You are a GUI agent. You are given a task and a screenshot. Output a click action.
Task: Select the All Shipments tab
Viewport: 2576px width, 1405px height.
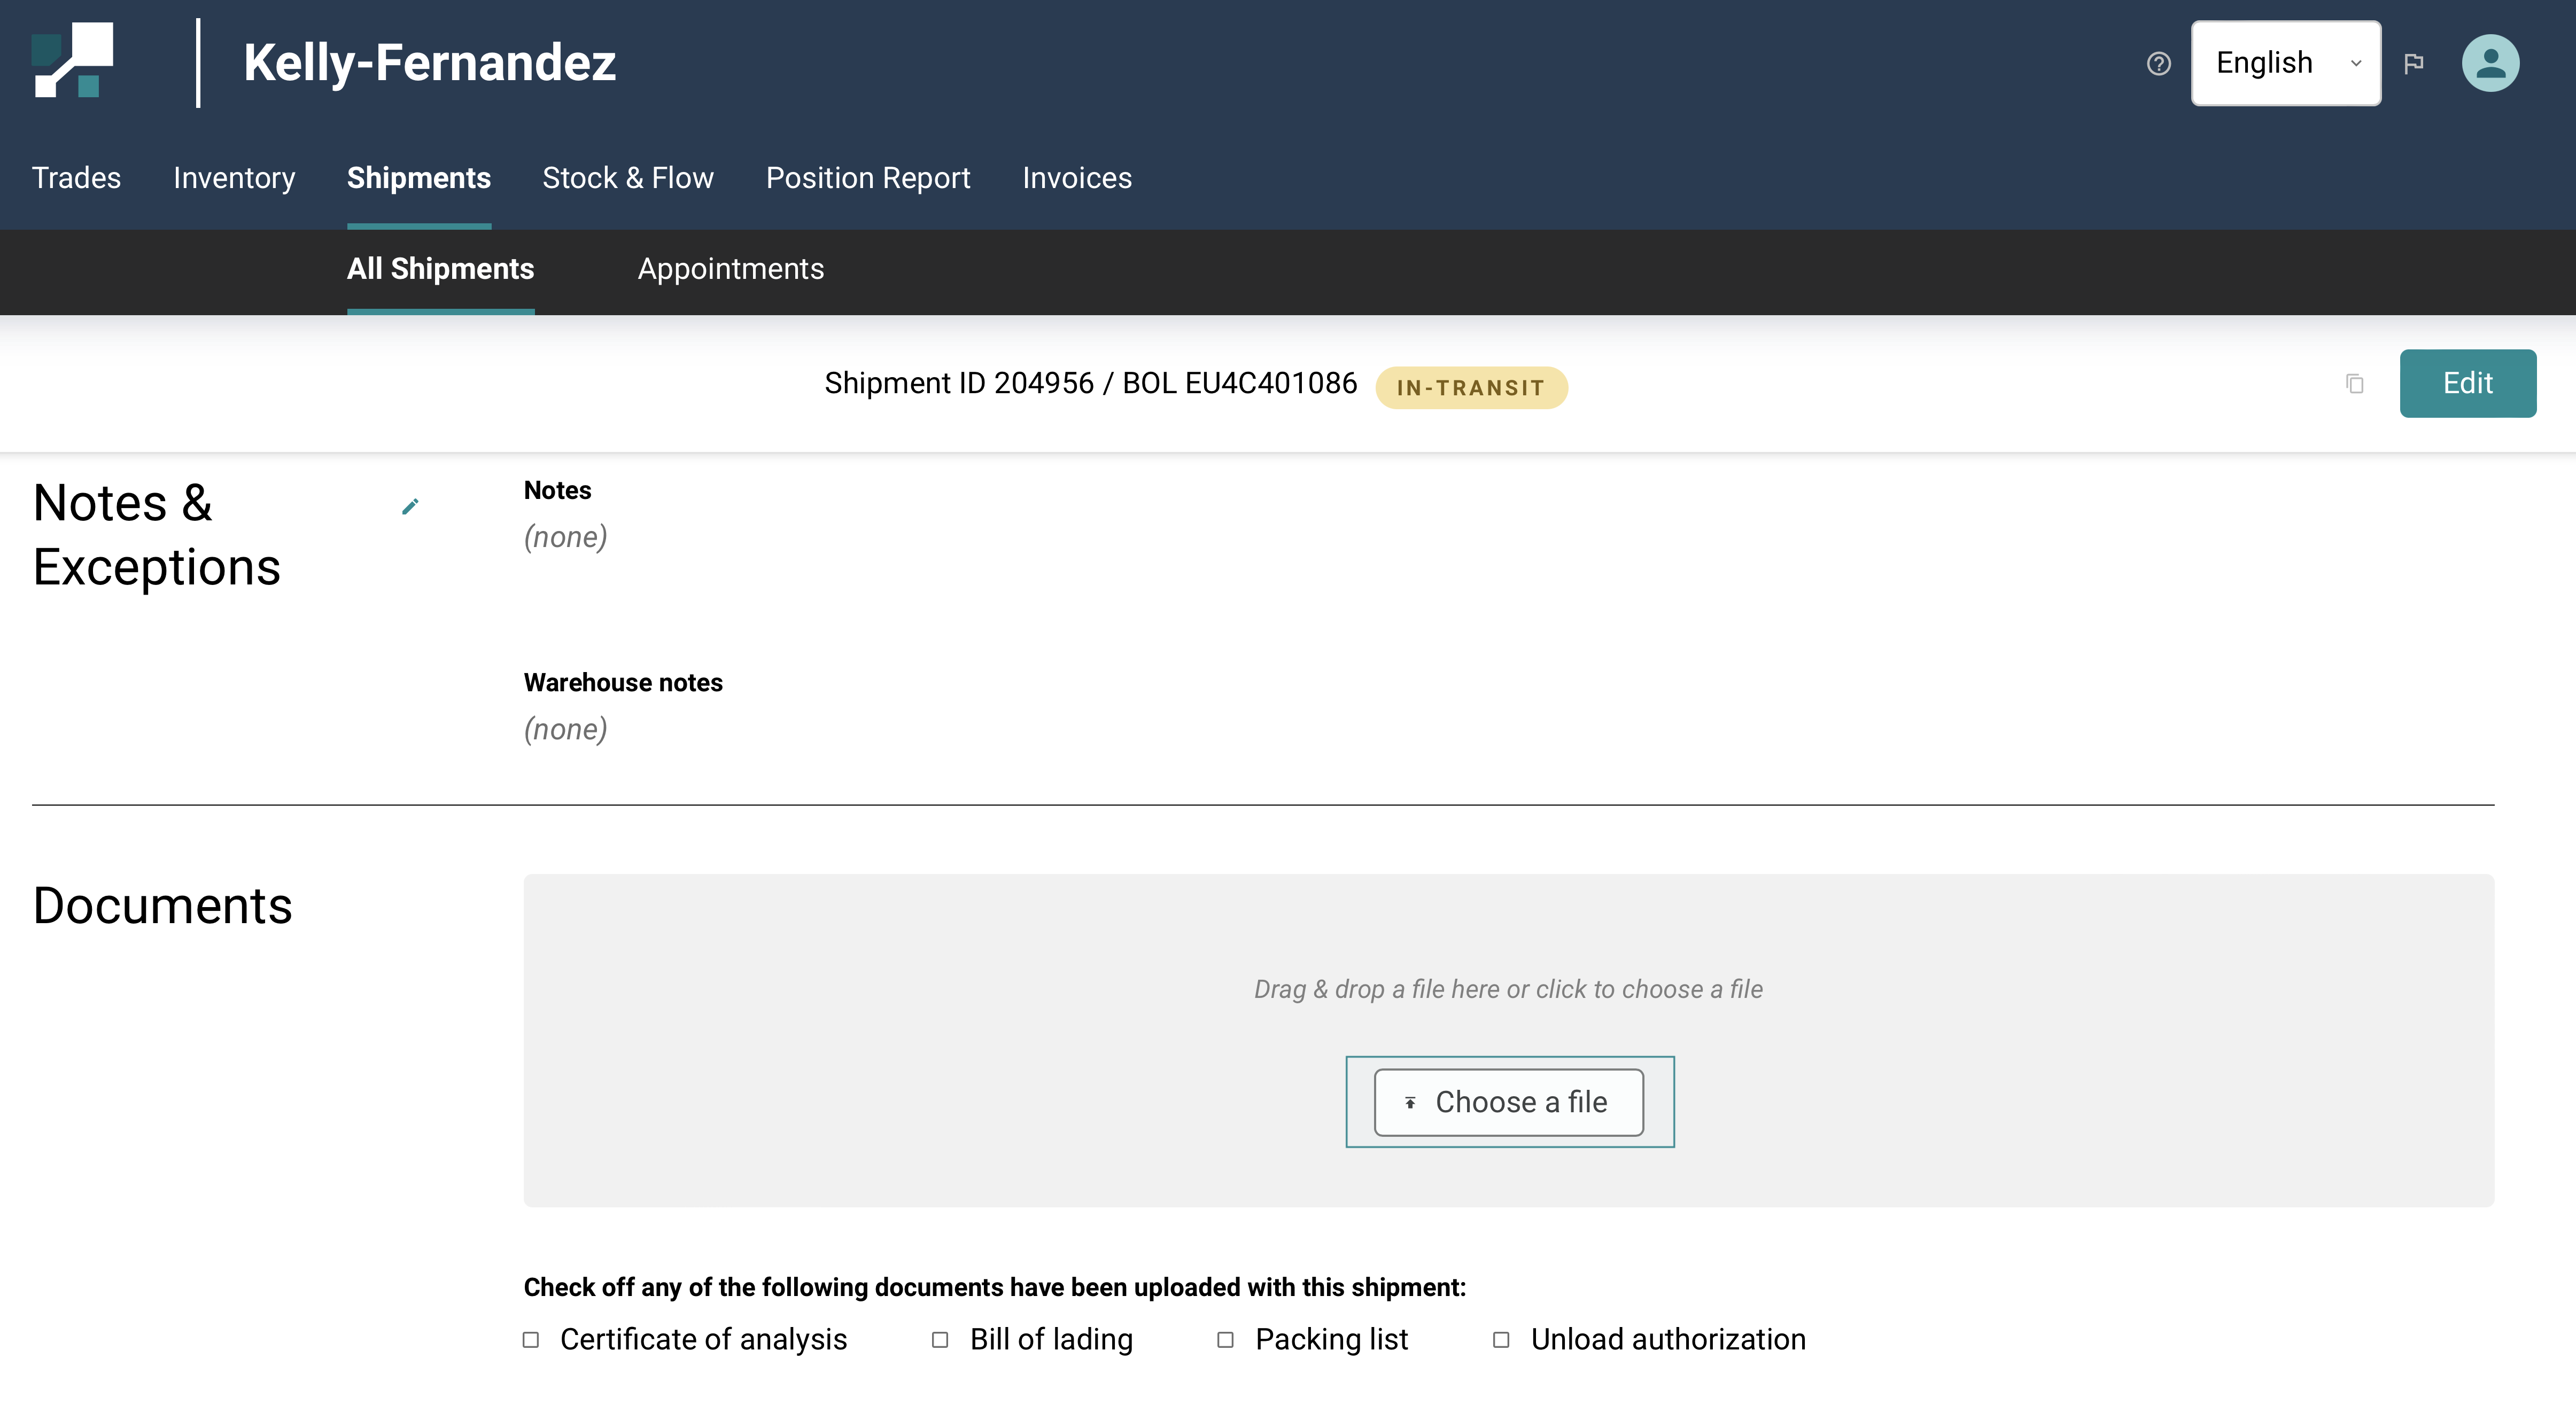tap(440, 269)
